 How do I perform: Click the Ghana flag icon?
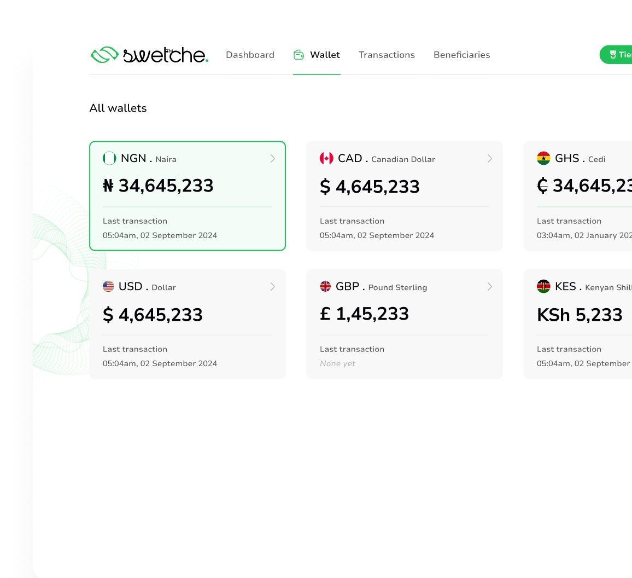pyautogui.click(x=543, y=159)
